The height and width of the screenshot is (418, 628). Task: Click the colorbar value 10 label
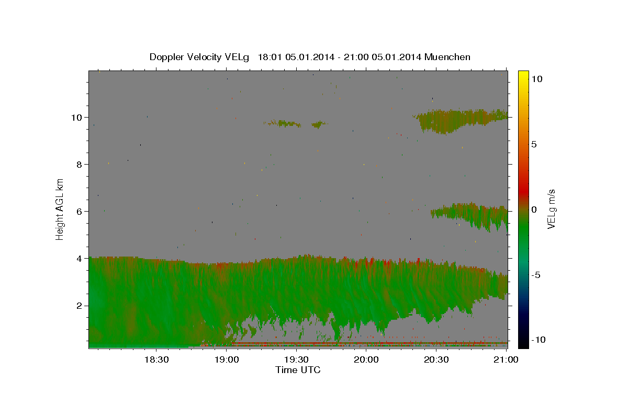pos(537,79)
